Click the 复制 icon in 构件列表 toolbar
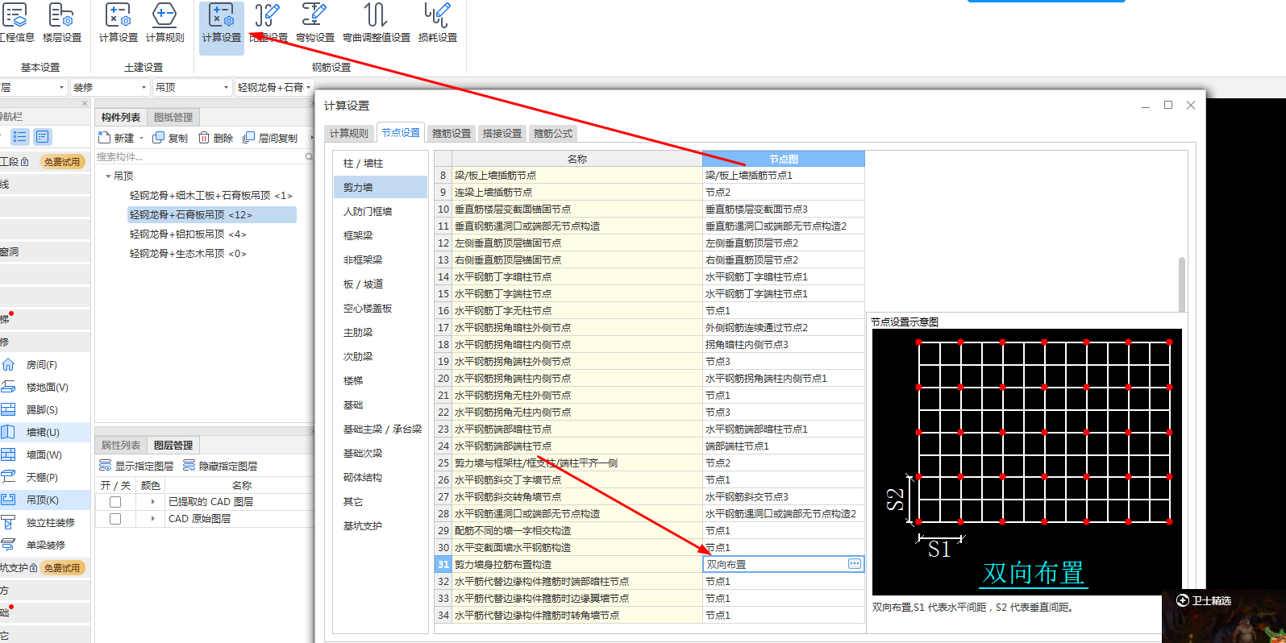This screenshot has width=1286, height=643. (x=159, y=138)
